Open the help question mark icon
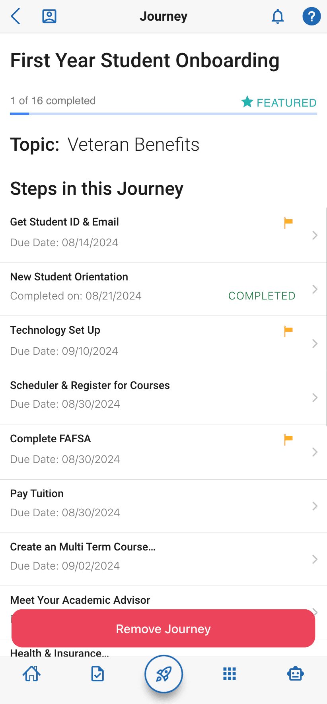The height and width of the screenshot is (704, 327). [311, 16]
